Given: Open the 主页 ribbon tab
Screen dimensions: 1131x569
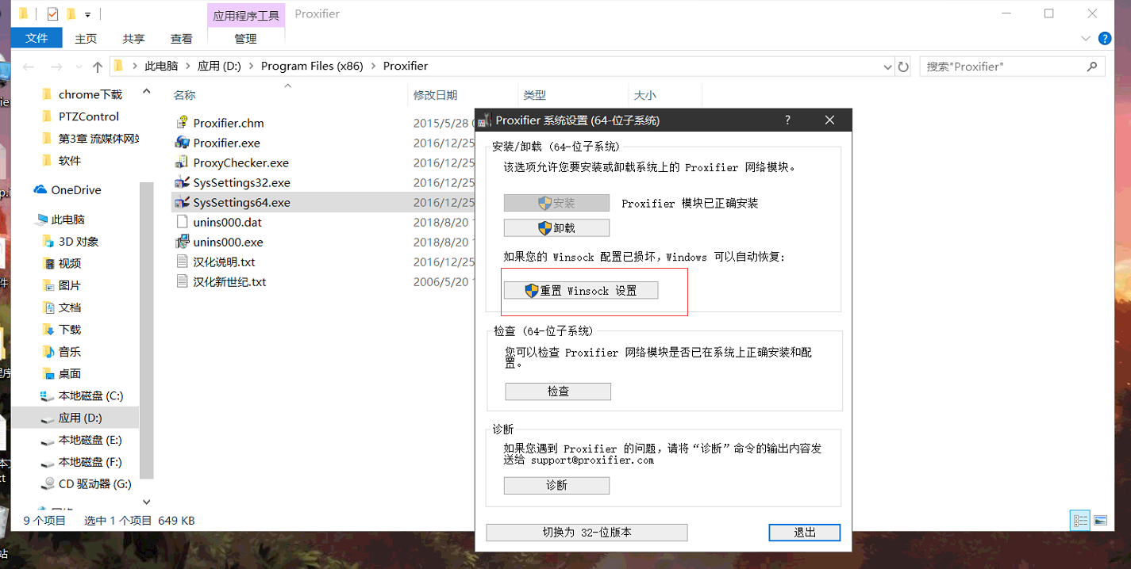Looking at the screenshot, I should (86, 38).
